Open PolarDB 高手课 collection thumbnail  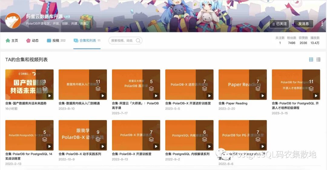point(136,85)
